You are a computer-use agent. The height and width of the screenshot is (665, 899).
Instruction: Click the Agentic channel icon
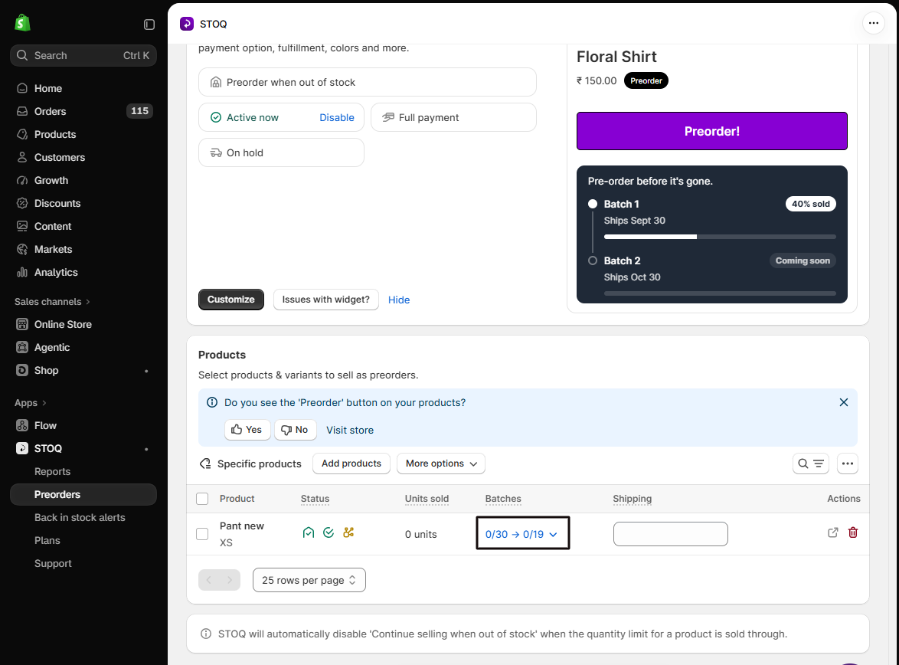coord(21,347)
